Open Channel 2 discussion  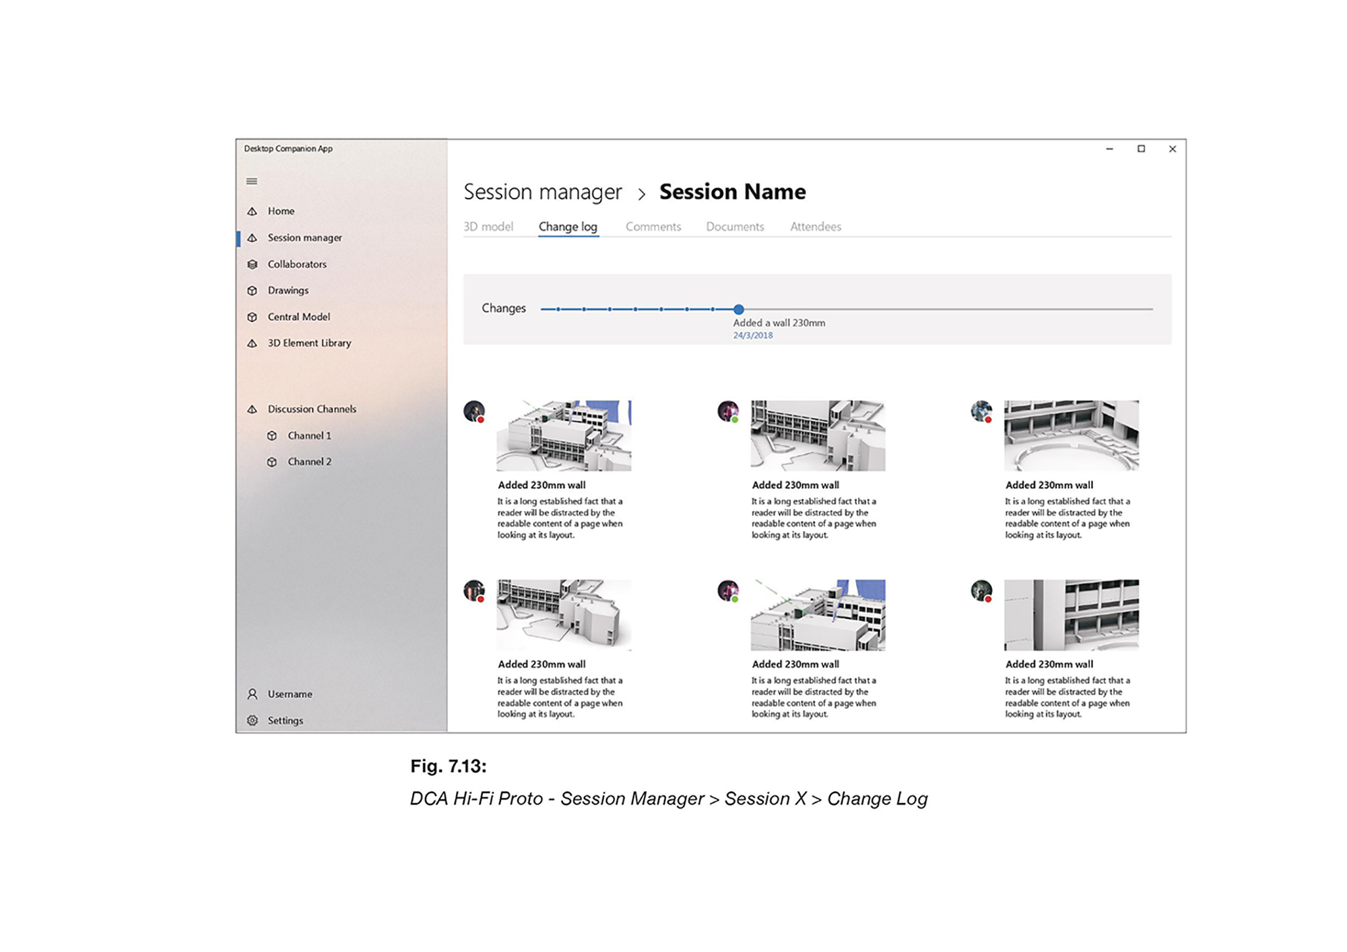pyautogui.click(x=309, y=462)
